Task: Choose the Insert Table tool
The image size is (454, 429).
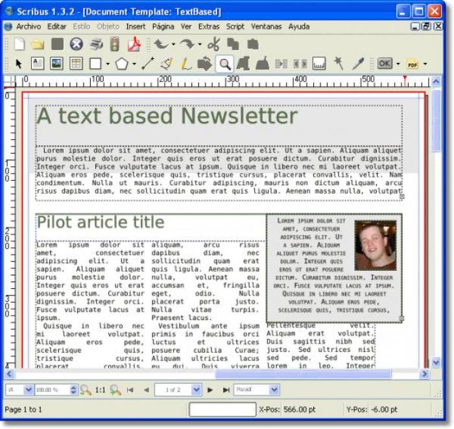Action: tap(76, 64)
